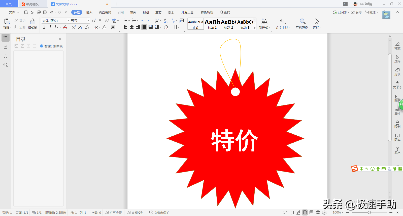Click the Save icon in quick toolbar
Image resolution: width=403 pixels, height=216 pixels.
click(x=26, y=12)
